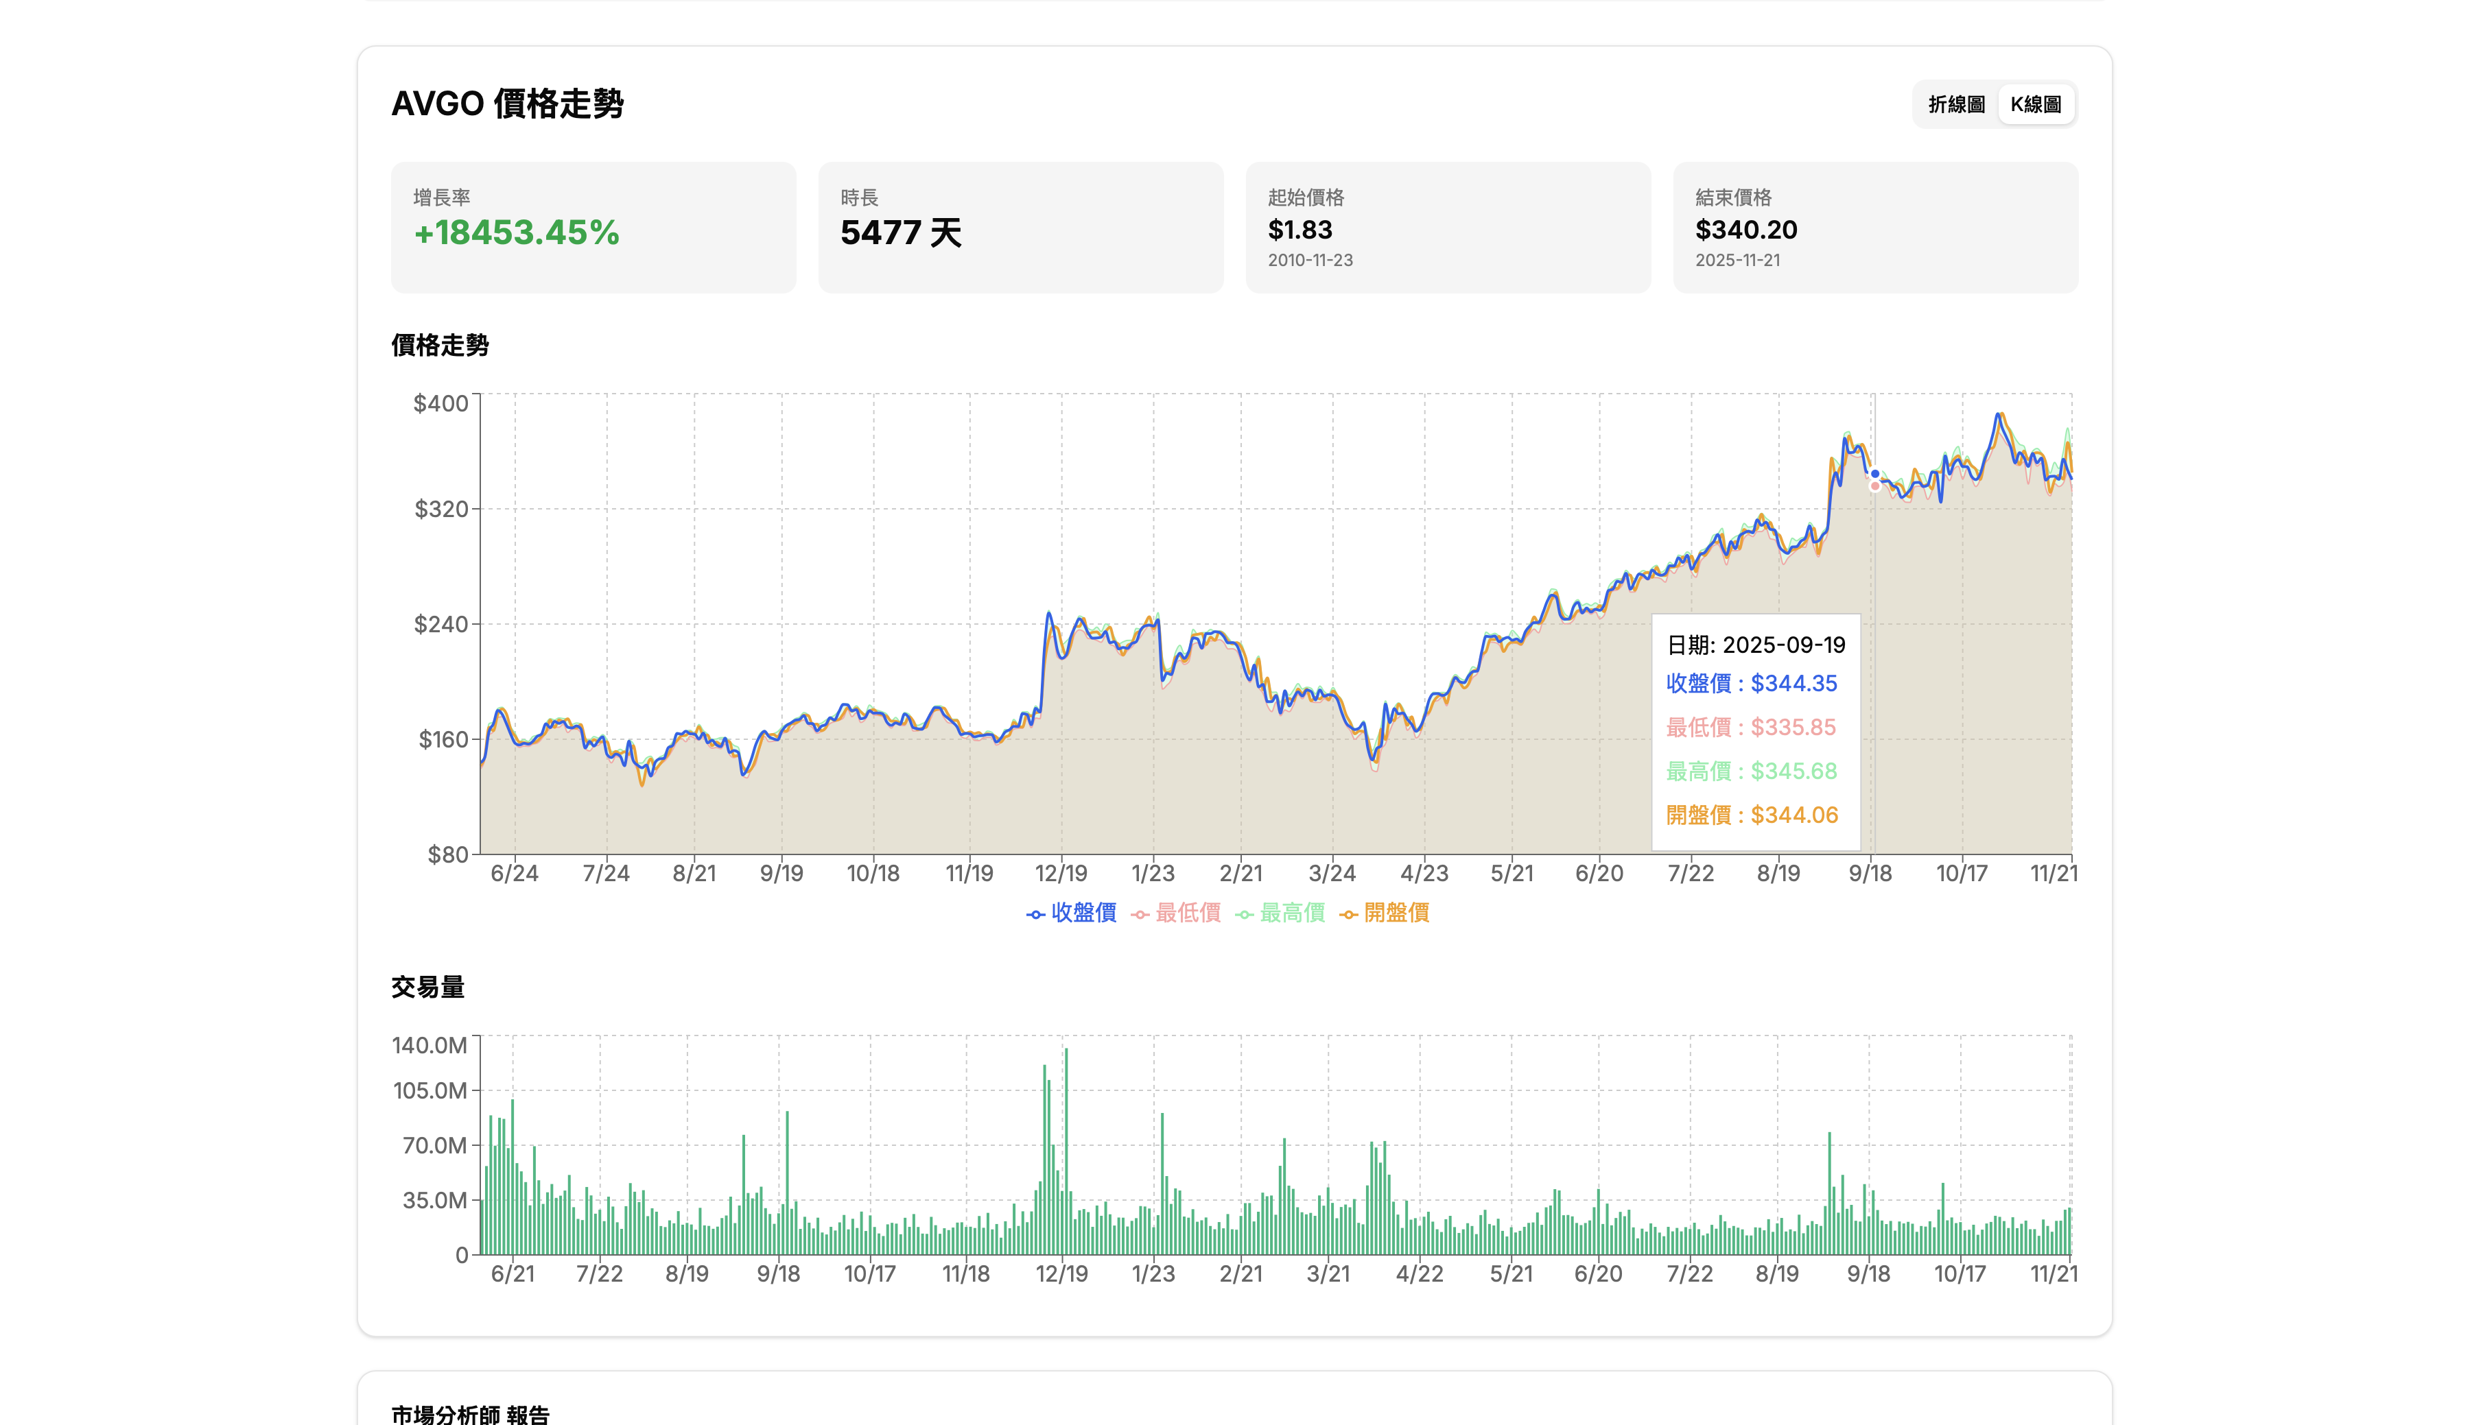This screenshot has height=1425, width=2470.
Task: Click the $160 price axis label
Action: pos(443,740)
